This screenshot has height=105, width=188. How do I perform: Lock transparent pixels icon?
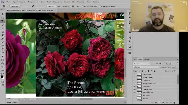[x=142, y=71]
